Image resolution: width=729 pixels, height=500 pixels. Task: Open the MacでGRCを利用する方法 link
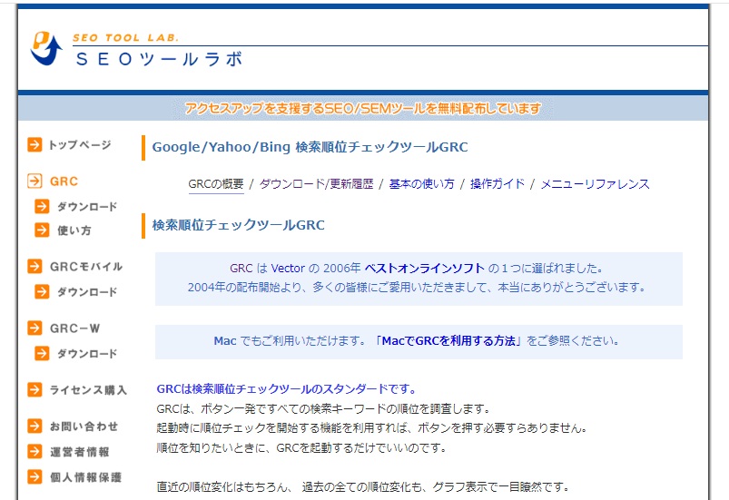(x=448, y=341)
